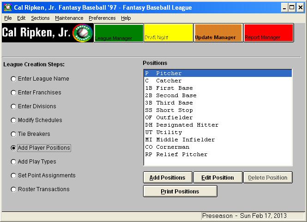Click the Add Positions button
Viewport: 307px width, 222px height.
(168, 177)
